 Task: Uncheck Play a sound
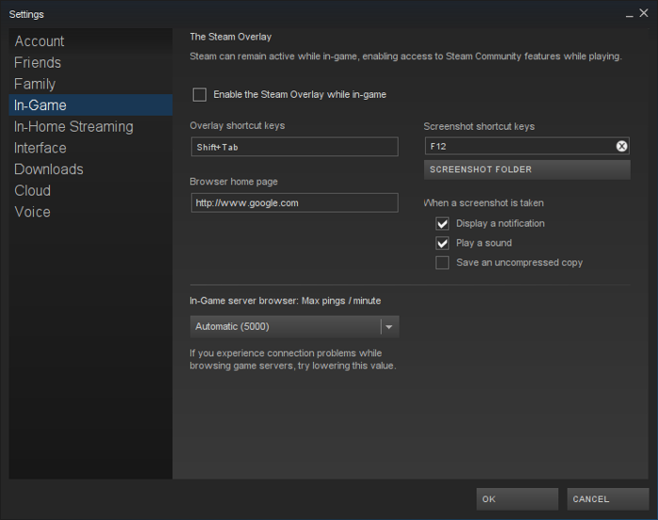[443, 243]
